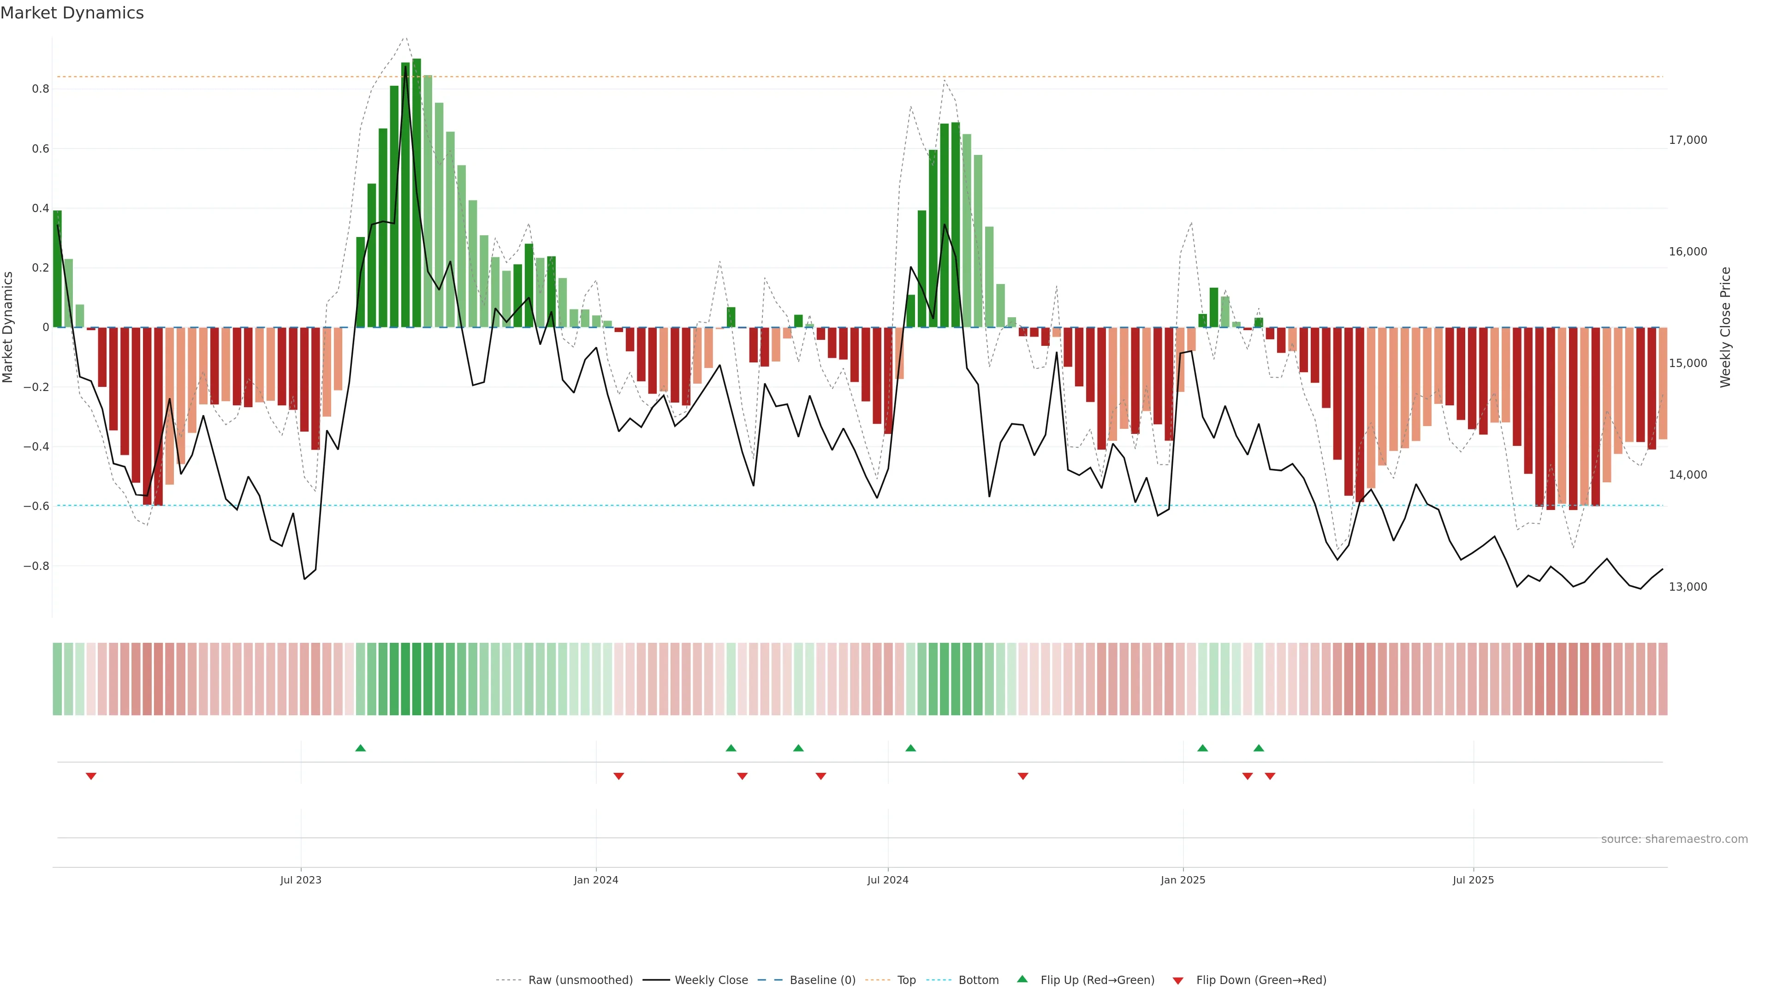Click the green flip-up marker just after Jan 2025
The image size is (1771, 996).
click(1202, 748)
